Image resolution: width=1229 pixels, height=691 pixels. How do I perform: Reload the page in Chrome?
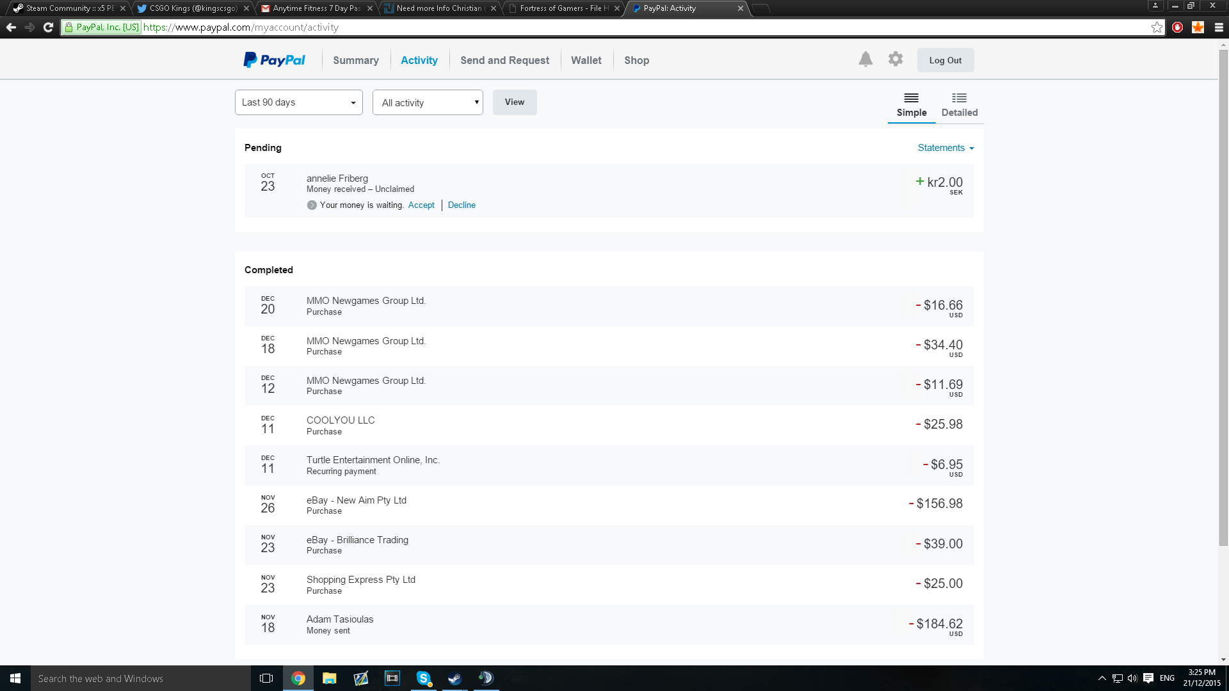click(48, 28)
